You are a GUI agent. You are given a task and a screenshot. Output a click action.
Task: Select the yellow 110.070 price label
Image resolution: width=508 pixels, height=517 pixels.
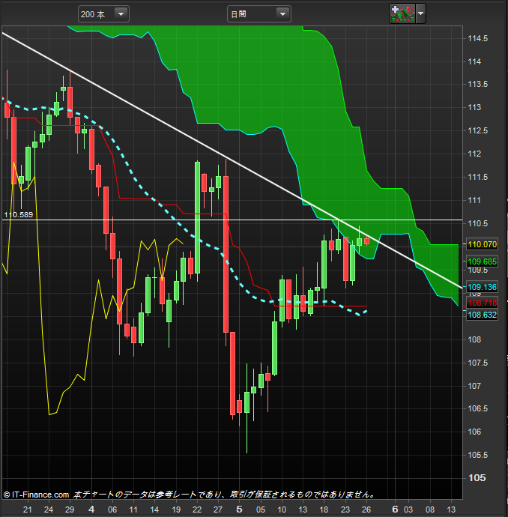pyautogui.click(x=482, y=244)
